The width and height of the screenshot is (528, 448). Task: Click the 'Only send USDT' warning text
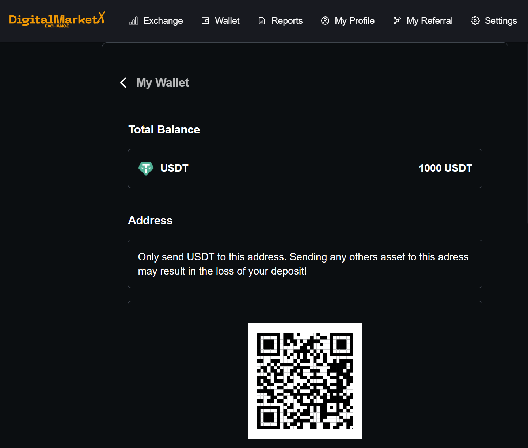click(303, 264)
